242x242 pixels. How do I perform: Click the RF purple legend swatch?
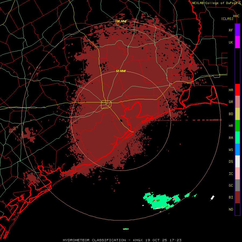(x=237, y=30)
